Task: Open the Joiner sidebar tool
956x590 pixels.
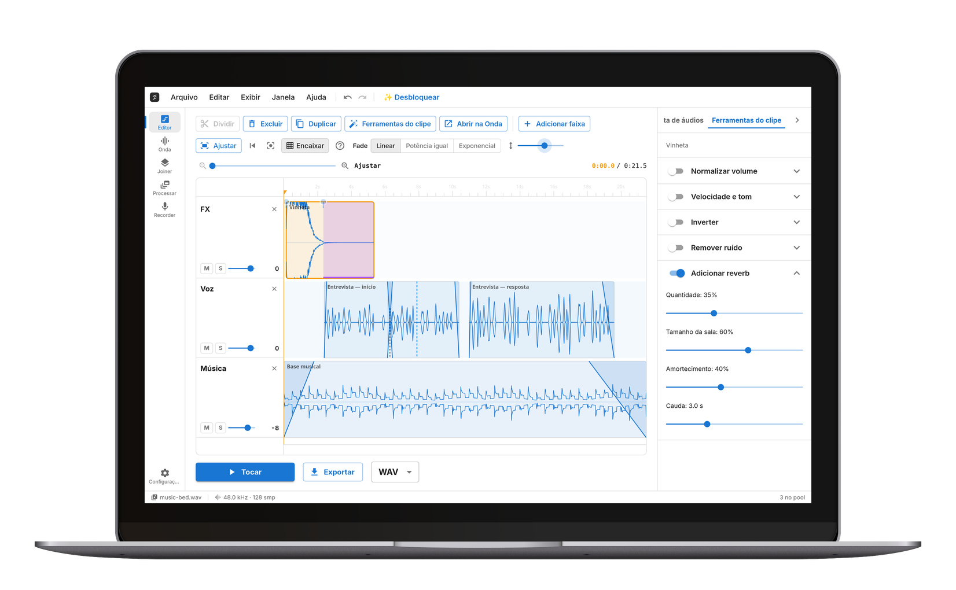Action: (x=165, y=166)
